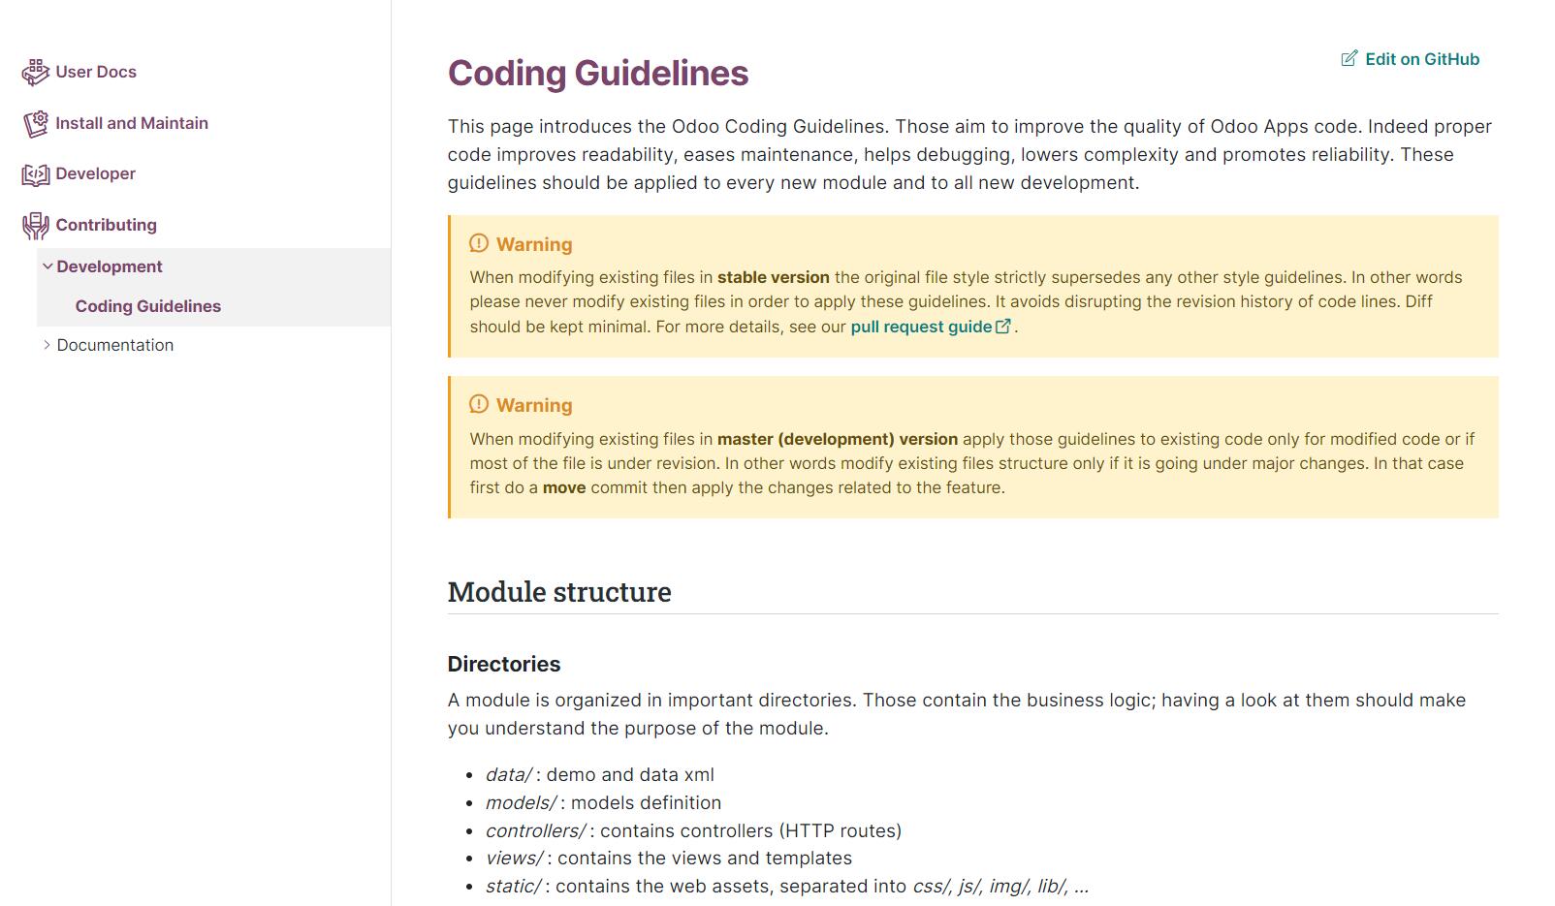Open the Documentation tree label
Viewport: 1555px width, 906px height.
click(x=115, y=345)
